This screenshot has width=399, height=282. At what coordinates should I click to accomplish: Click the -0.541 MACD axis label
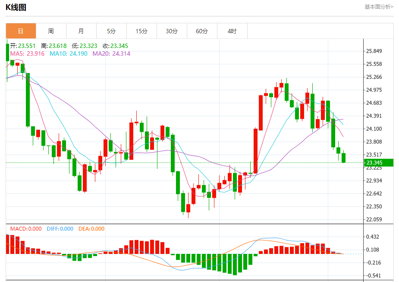tap(373, 276)
